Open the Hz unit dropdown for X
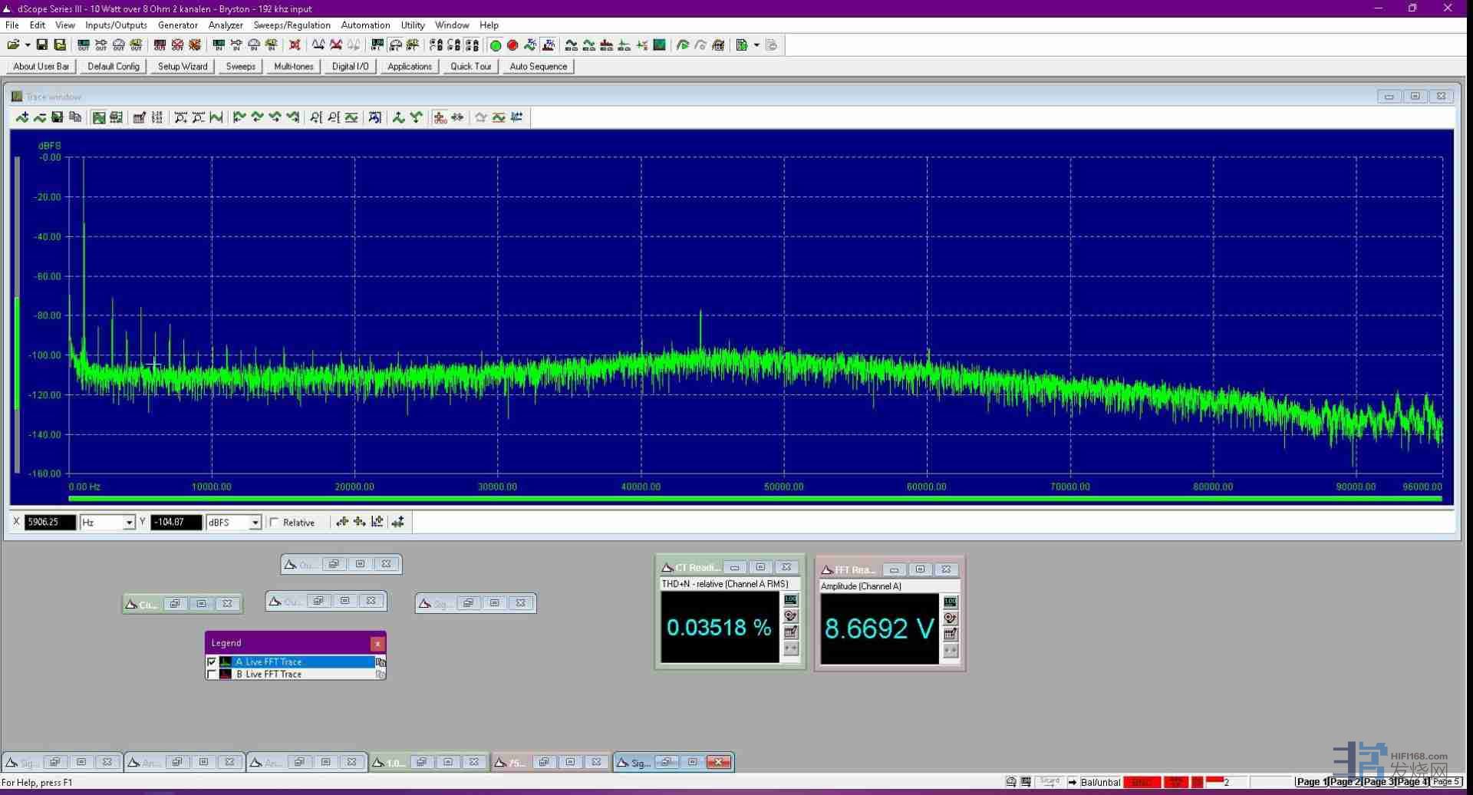 (129, 523)
